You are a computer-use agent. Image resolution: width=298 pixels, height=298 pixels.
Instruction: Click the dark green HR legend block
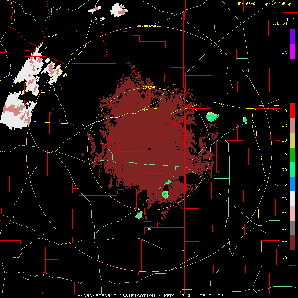292,155
